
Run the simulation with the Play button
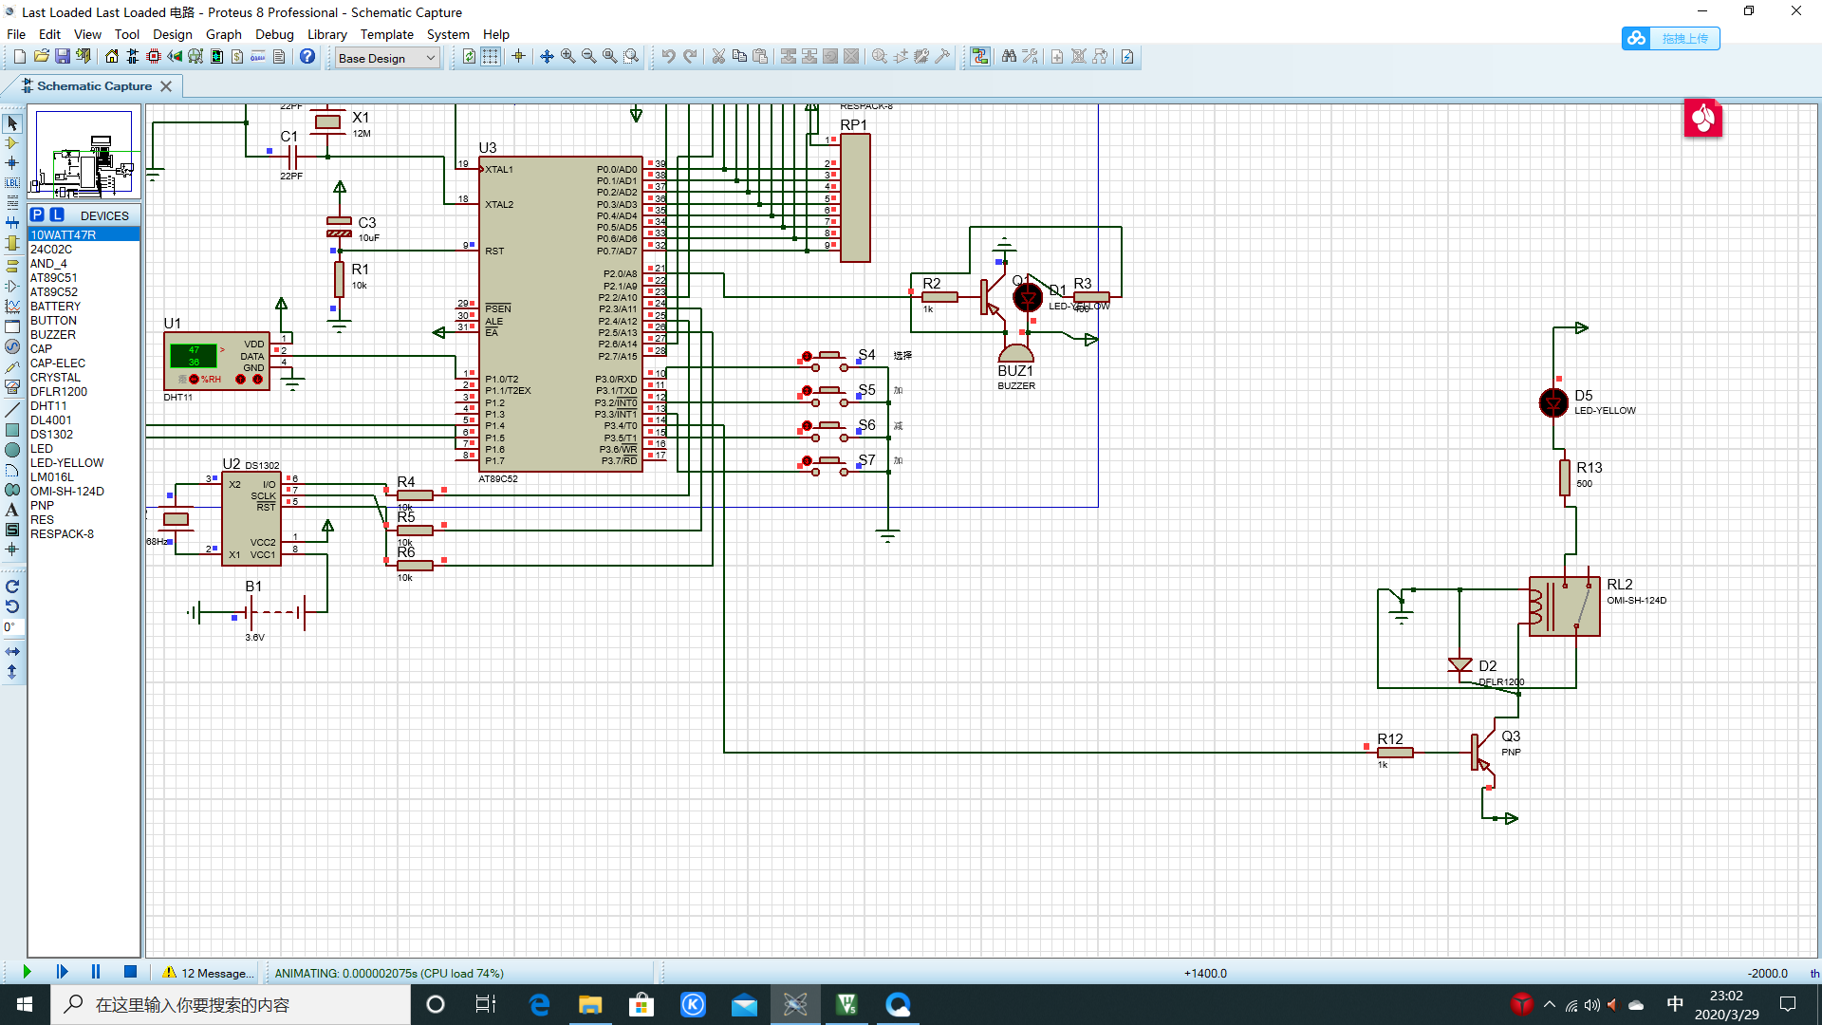click(27, 972)
